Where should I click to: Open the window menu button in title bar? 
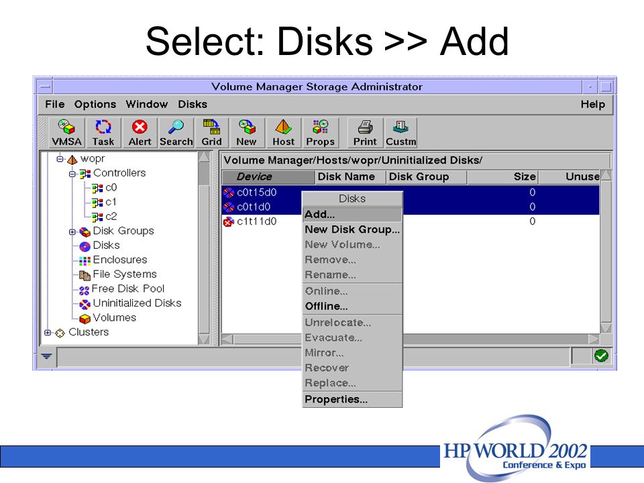45,87
